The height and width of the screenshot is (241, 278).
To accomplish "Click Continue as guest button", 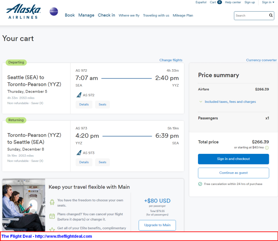I will [233, 173].
